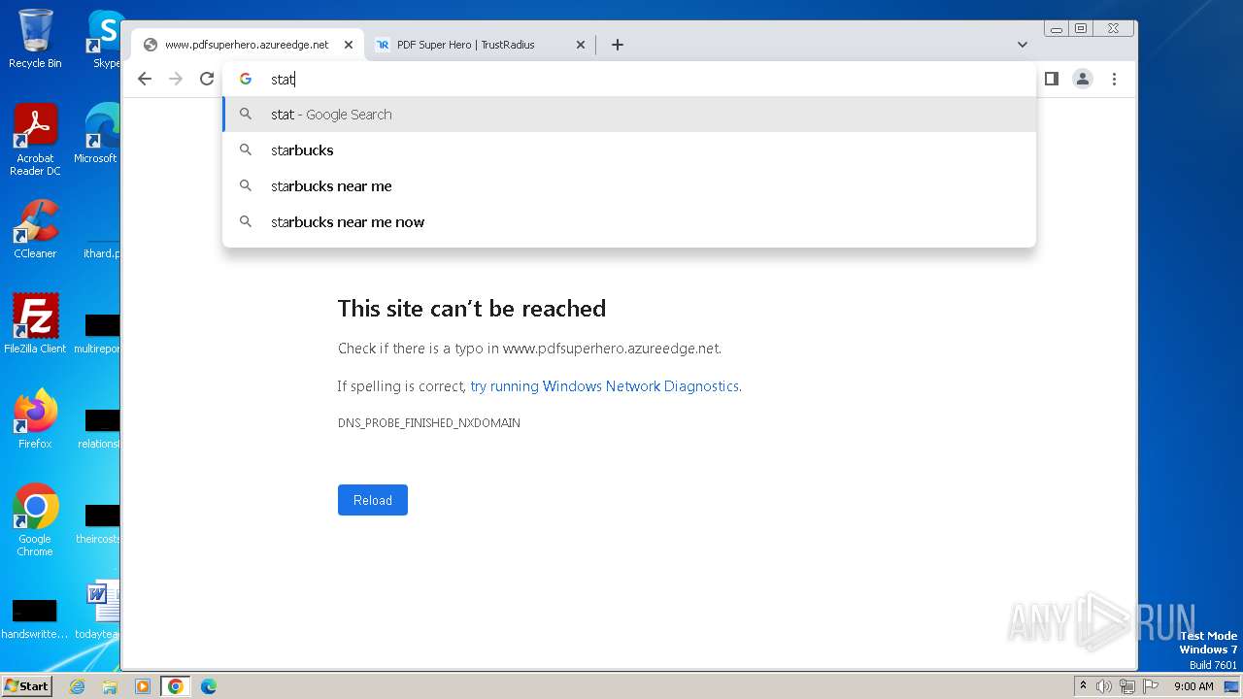Open the Chrome side panel icon
Image resolution: width=1243 pixels, height=699 pixels.
1051,79
